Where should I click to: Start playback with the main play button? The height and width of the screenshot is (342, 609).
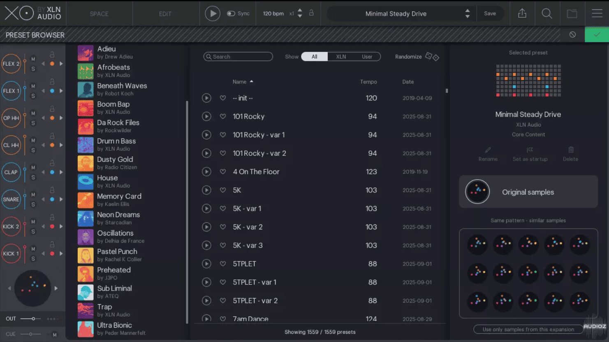[213, 14]
